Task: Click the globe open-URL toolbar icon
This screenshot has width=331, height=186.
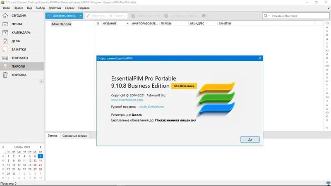Action: pyautogui.click(x=204, y=16)
